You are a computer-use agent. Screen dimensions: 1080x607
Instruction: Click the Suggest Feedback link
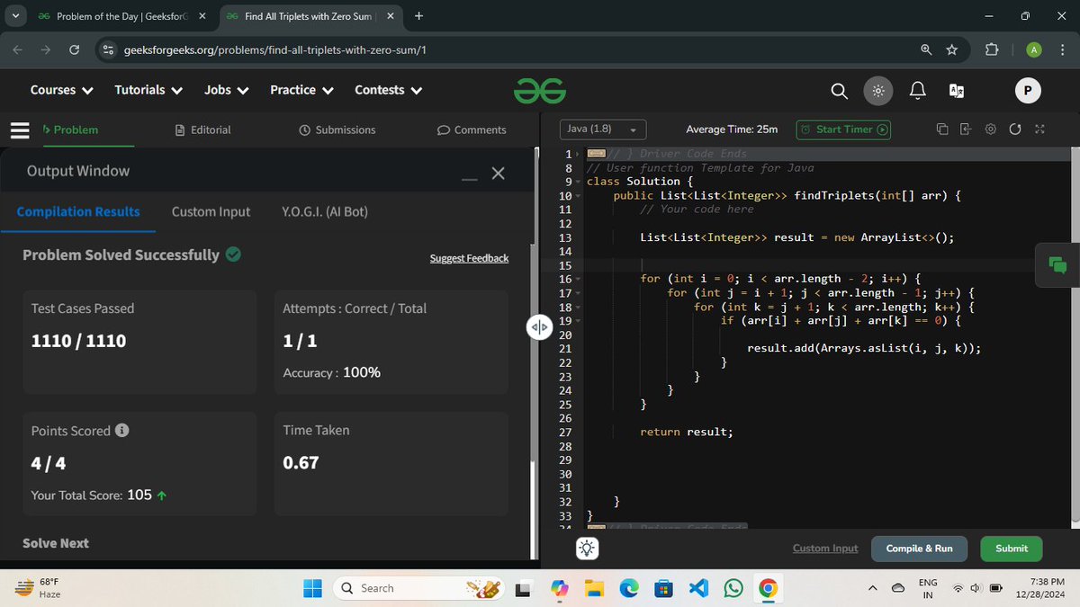coord(469,258)
